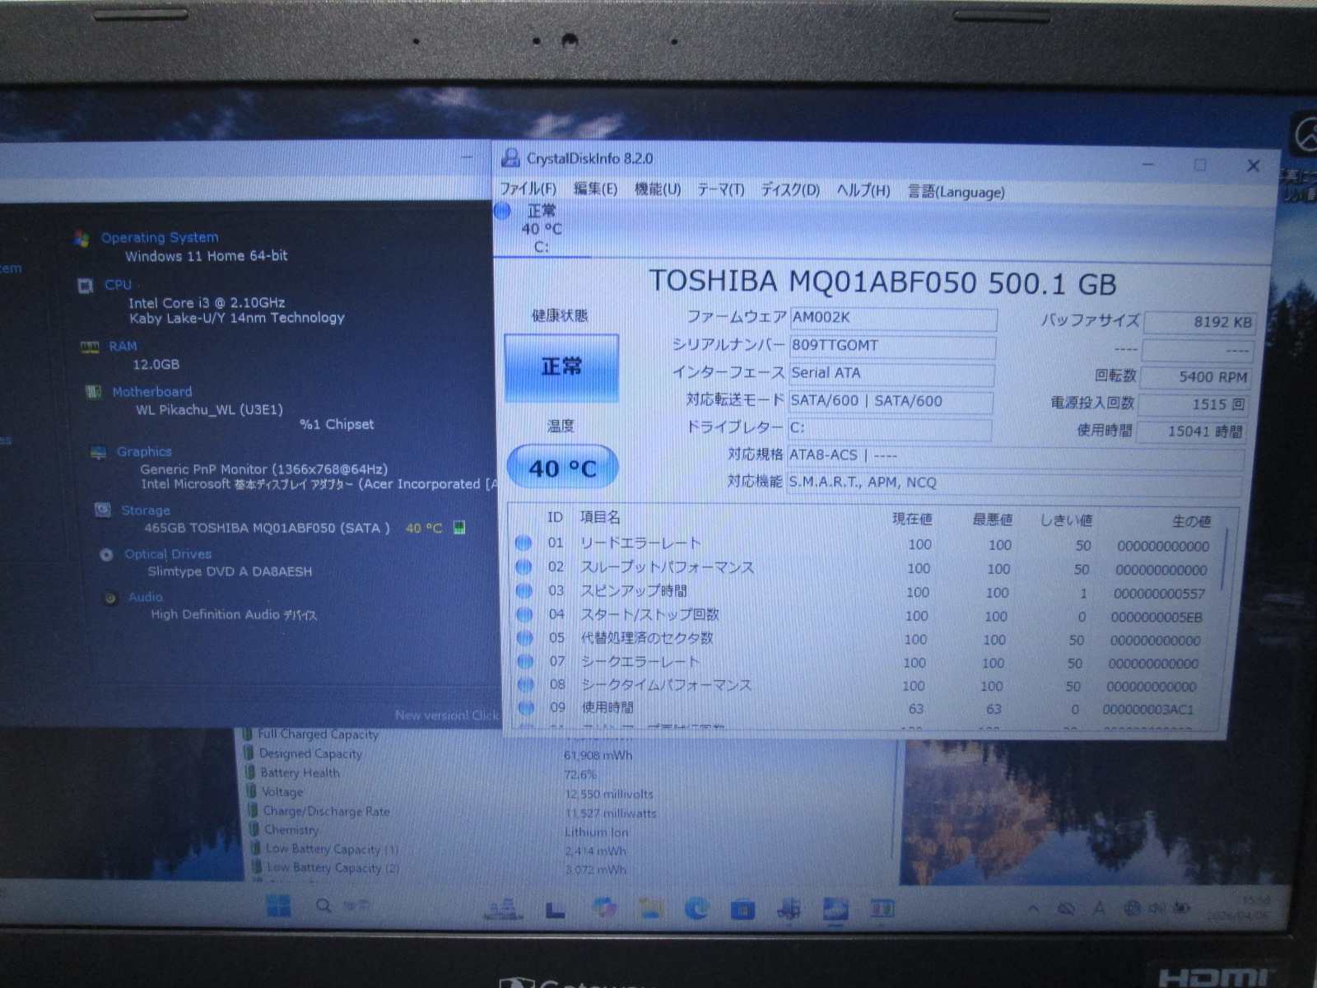
Task: Select the C: drive status indicator circle
Action: [x=503, y=211]
